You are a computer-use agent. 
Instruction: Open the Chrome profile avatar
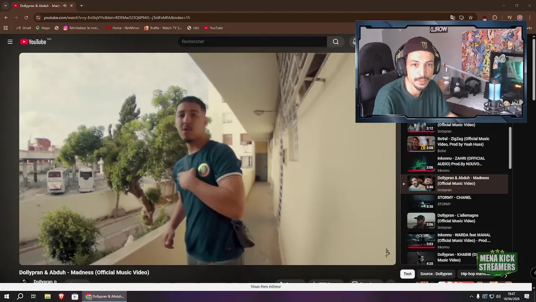point(520,18)
